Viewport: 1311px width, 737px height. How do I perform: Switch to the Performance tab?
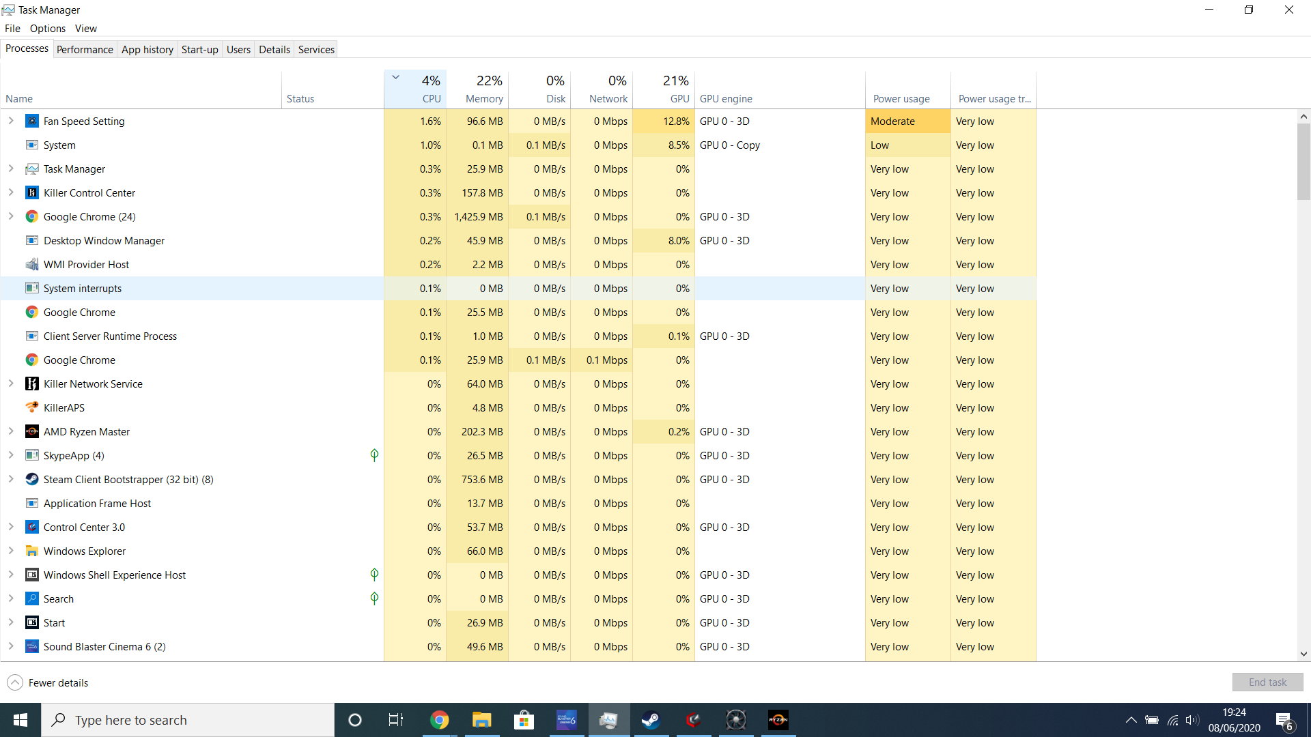pos(85,50)
